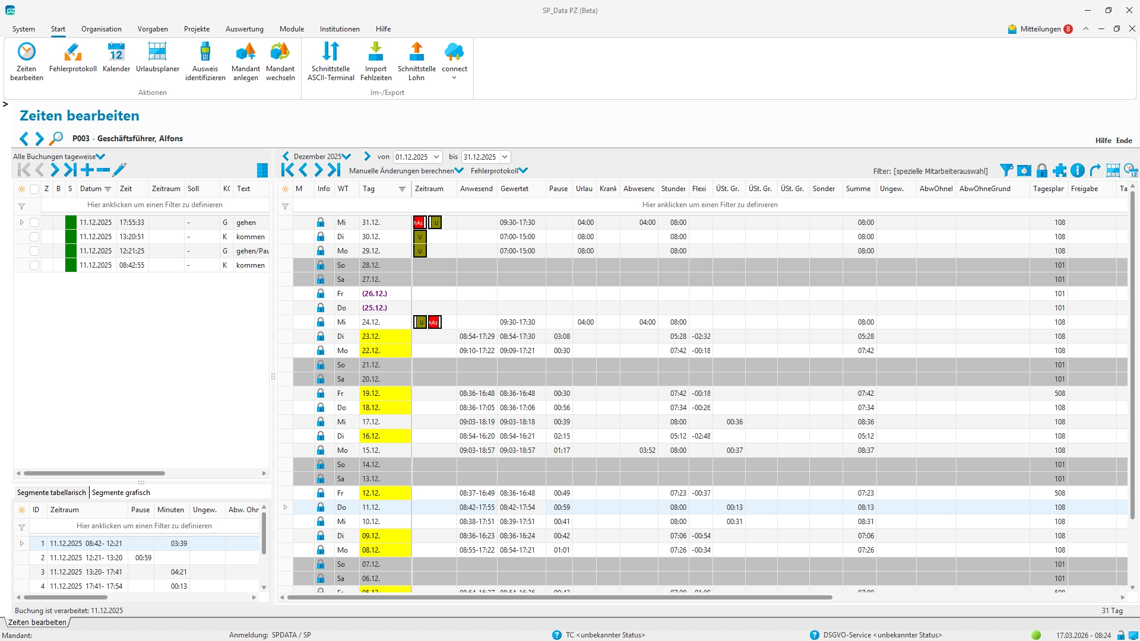Click Manuelle Änderungen berechnen button
Image resolution: width=1140 pixels, height=641 pixels.
pyautogui.click(x=401, y=171)
